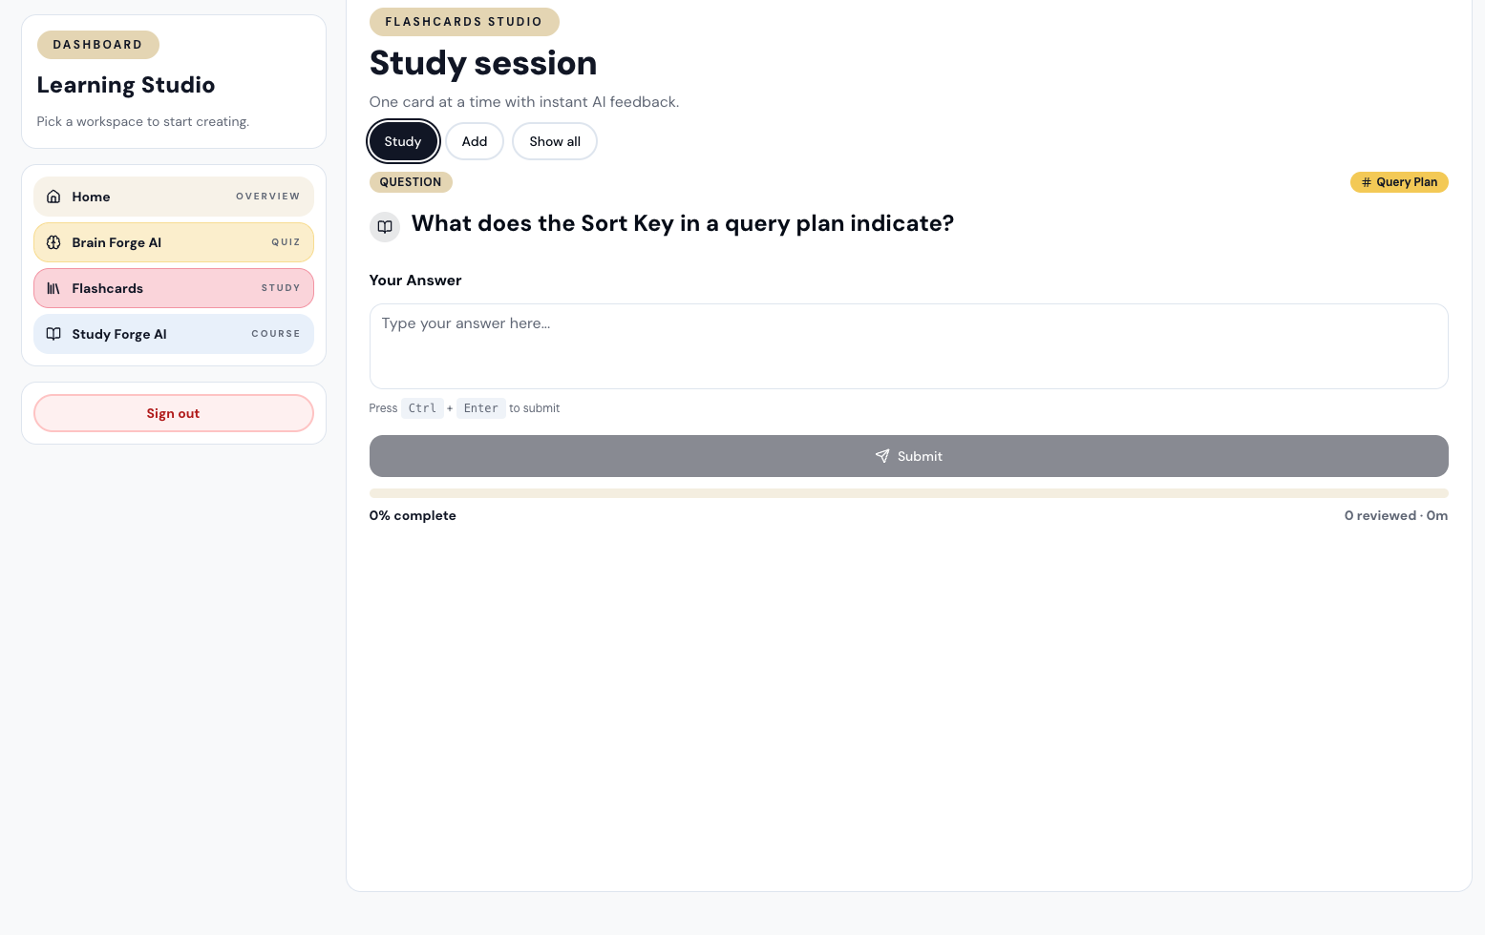Click the library icon next to Flashcards
The width and height of the screenshot is (1485, 935).
point(53,288)
